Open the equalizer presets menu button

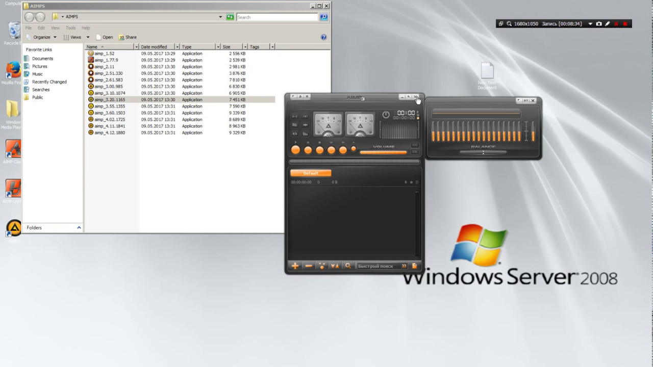click(519, 100)
